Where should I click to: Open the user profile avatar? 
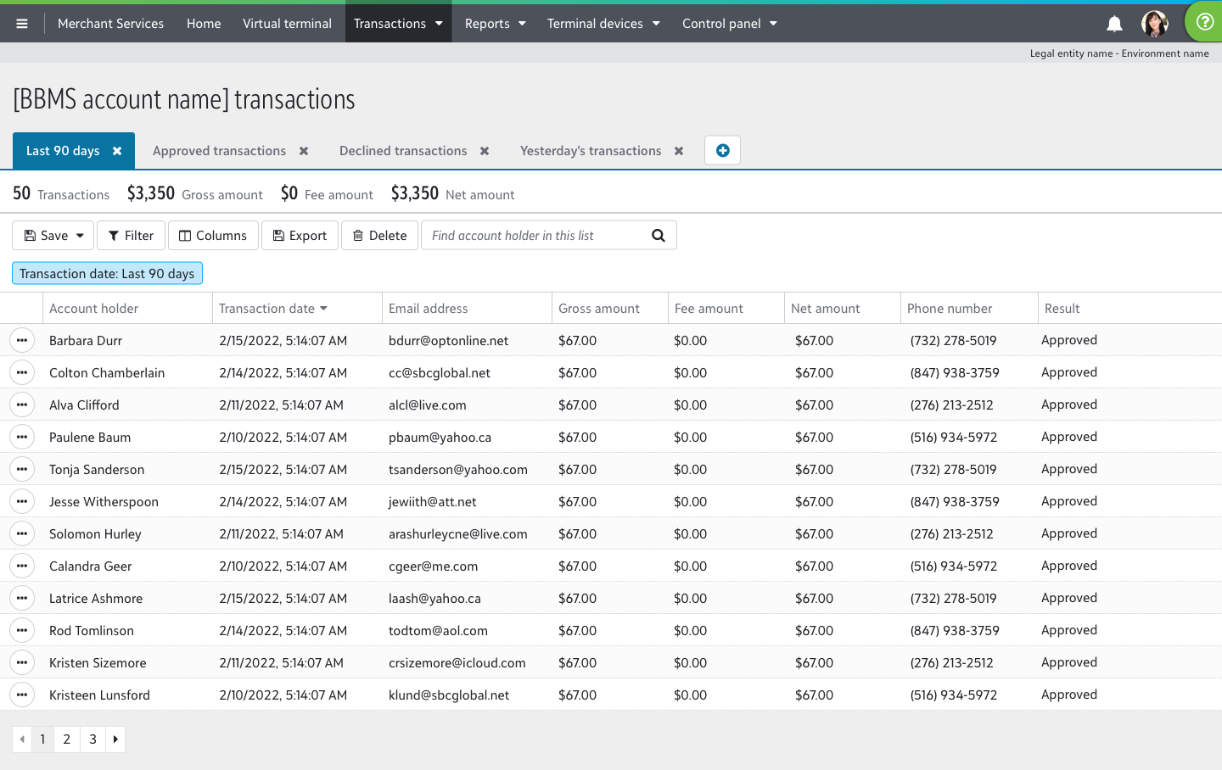coord(1154,24)
